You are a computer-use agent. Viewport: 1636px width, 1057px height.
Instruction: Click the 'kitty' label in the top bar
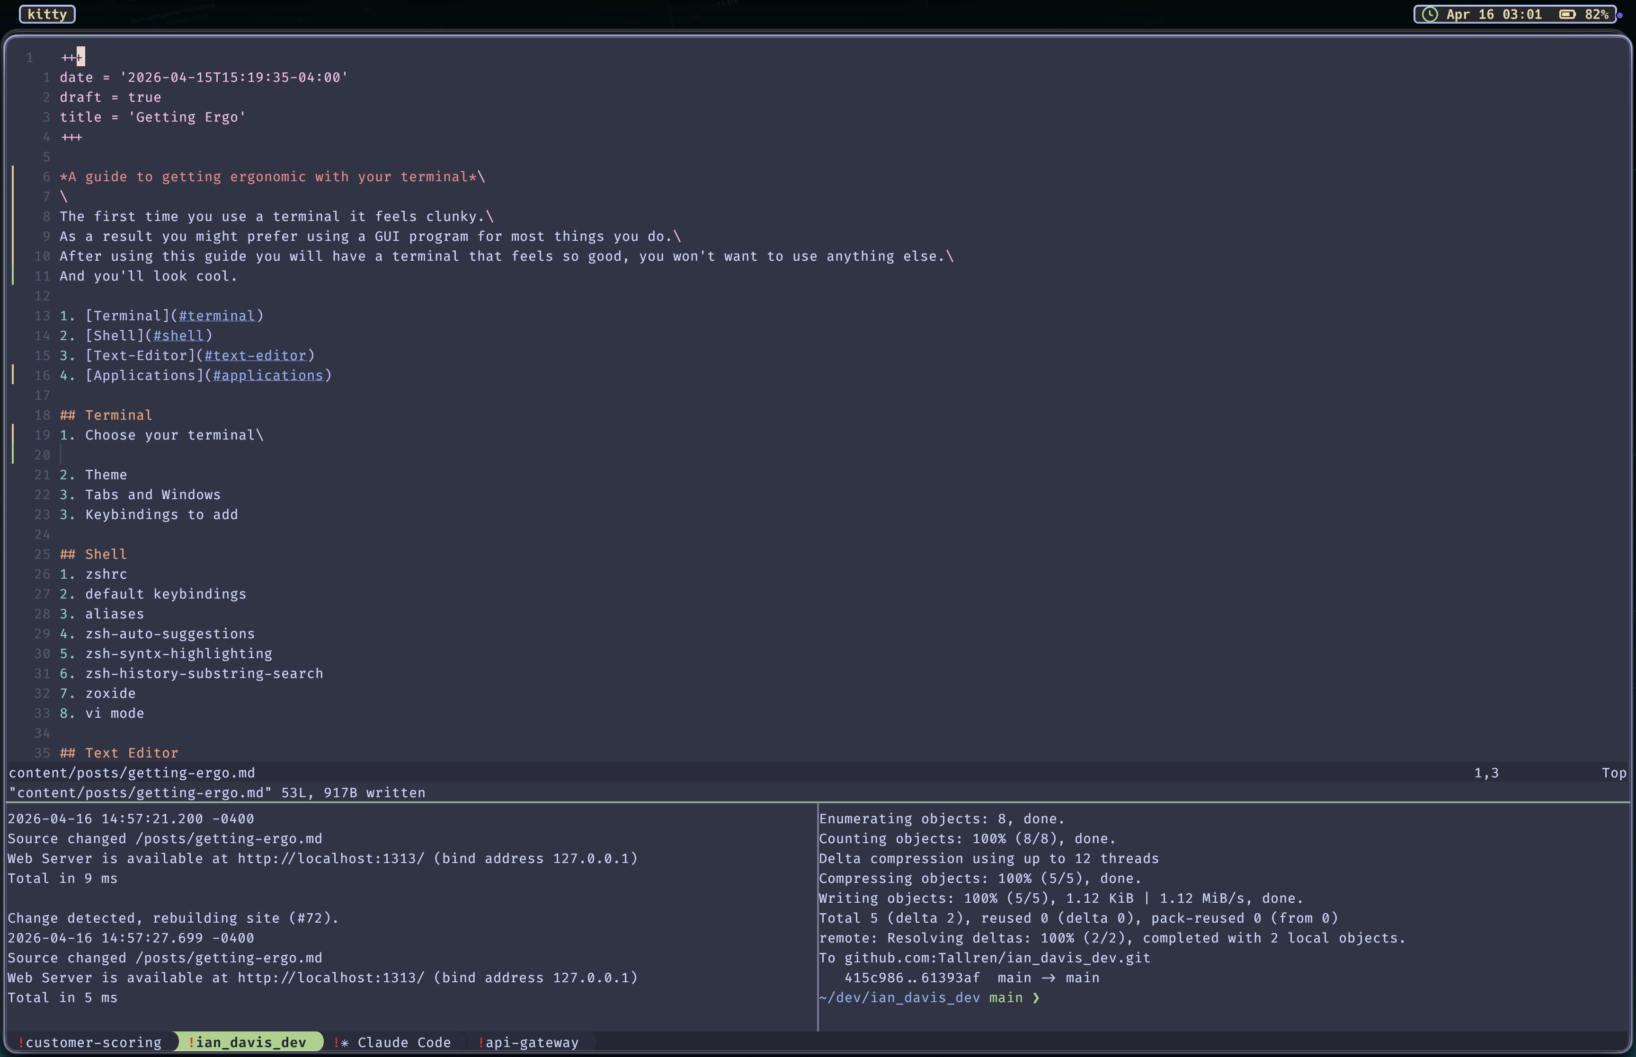(47, 14)
